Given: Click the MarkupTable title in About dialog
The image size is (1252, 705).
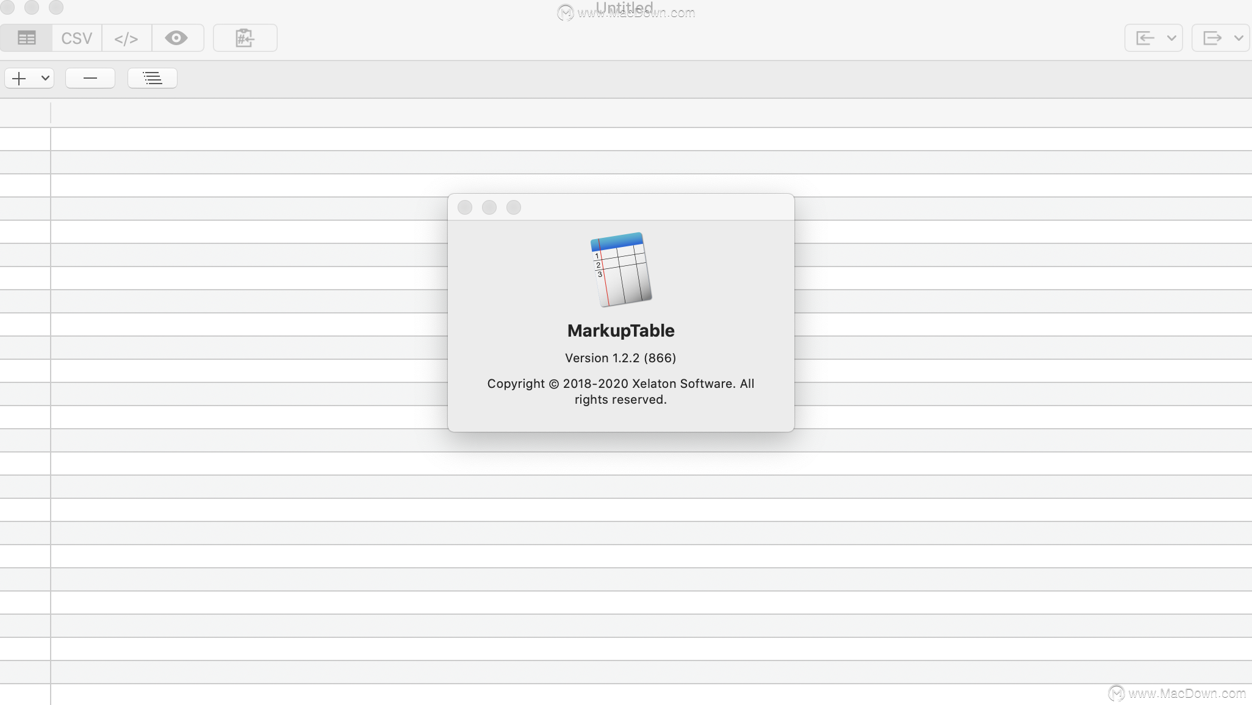Looking at the screenshot, I should click(x=621, y=331).
